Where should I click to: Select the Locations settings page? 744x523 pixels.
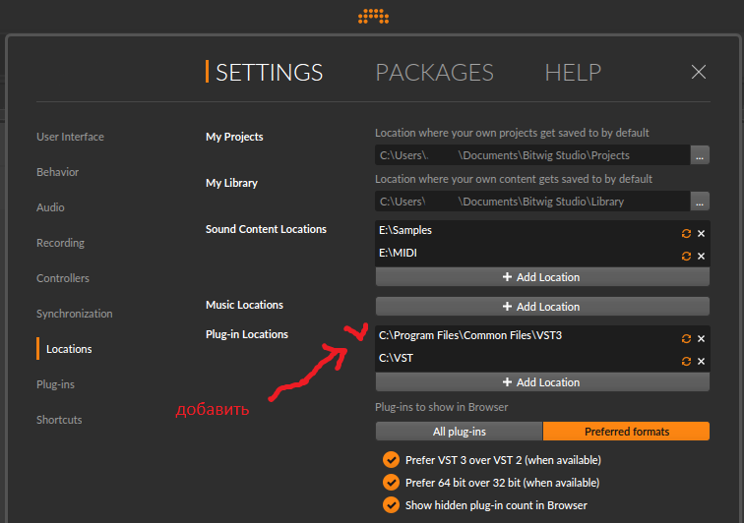[69, 349]
